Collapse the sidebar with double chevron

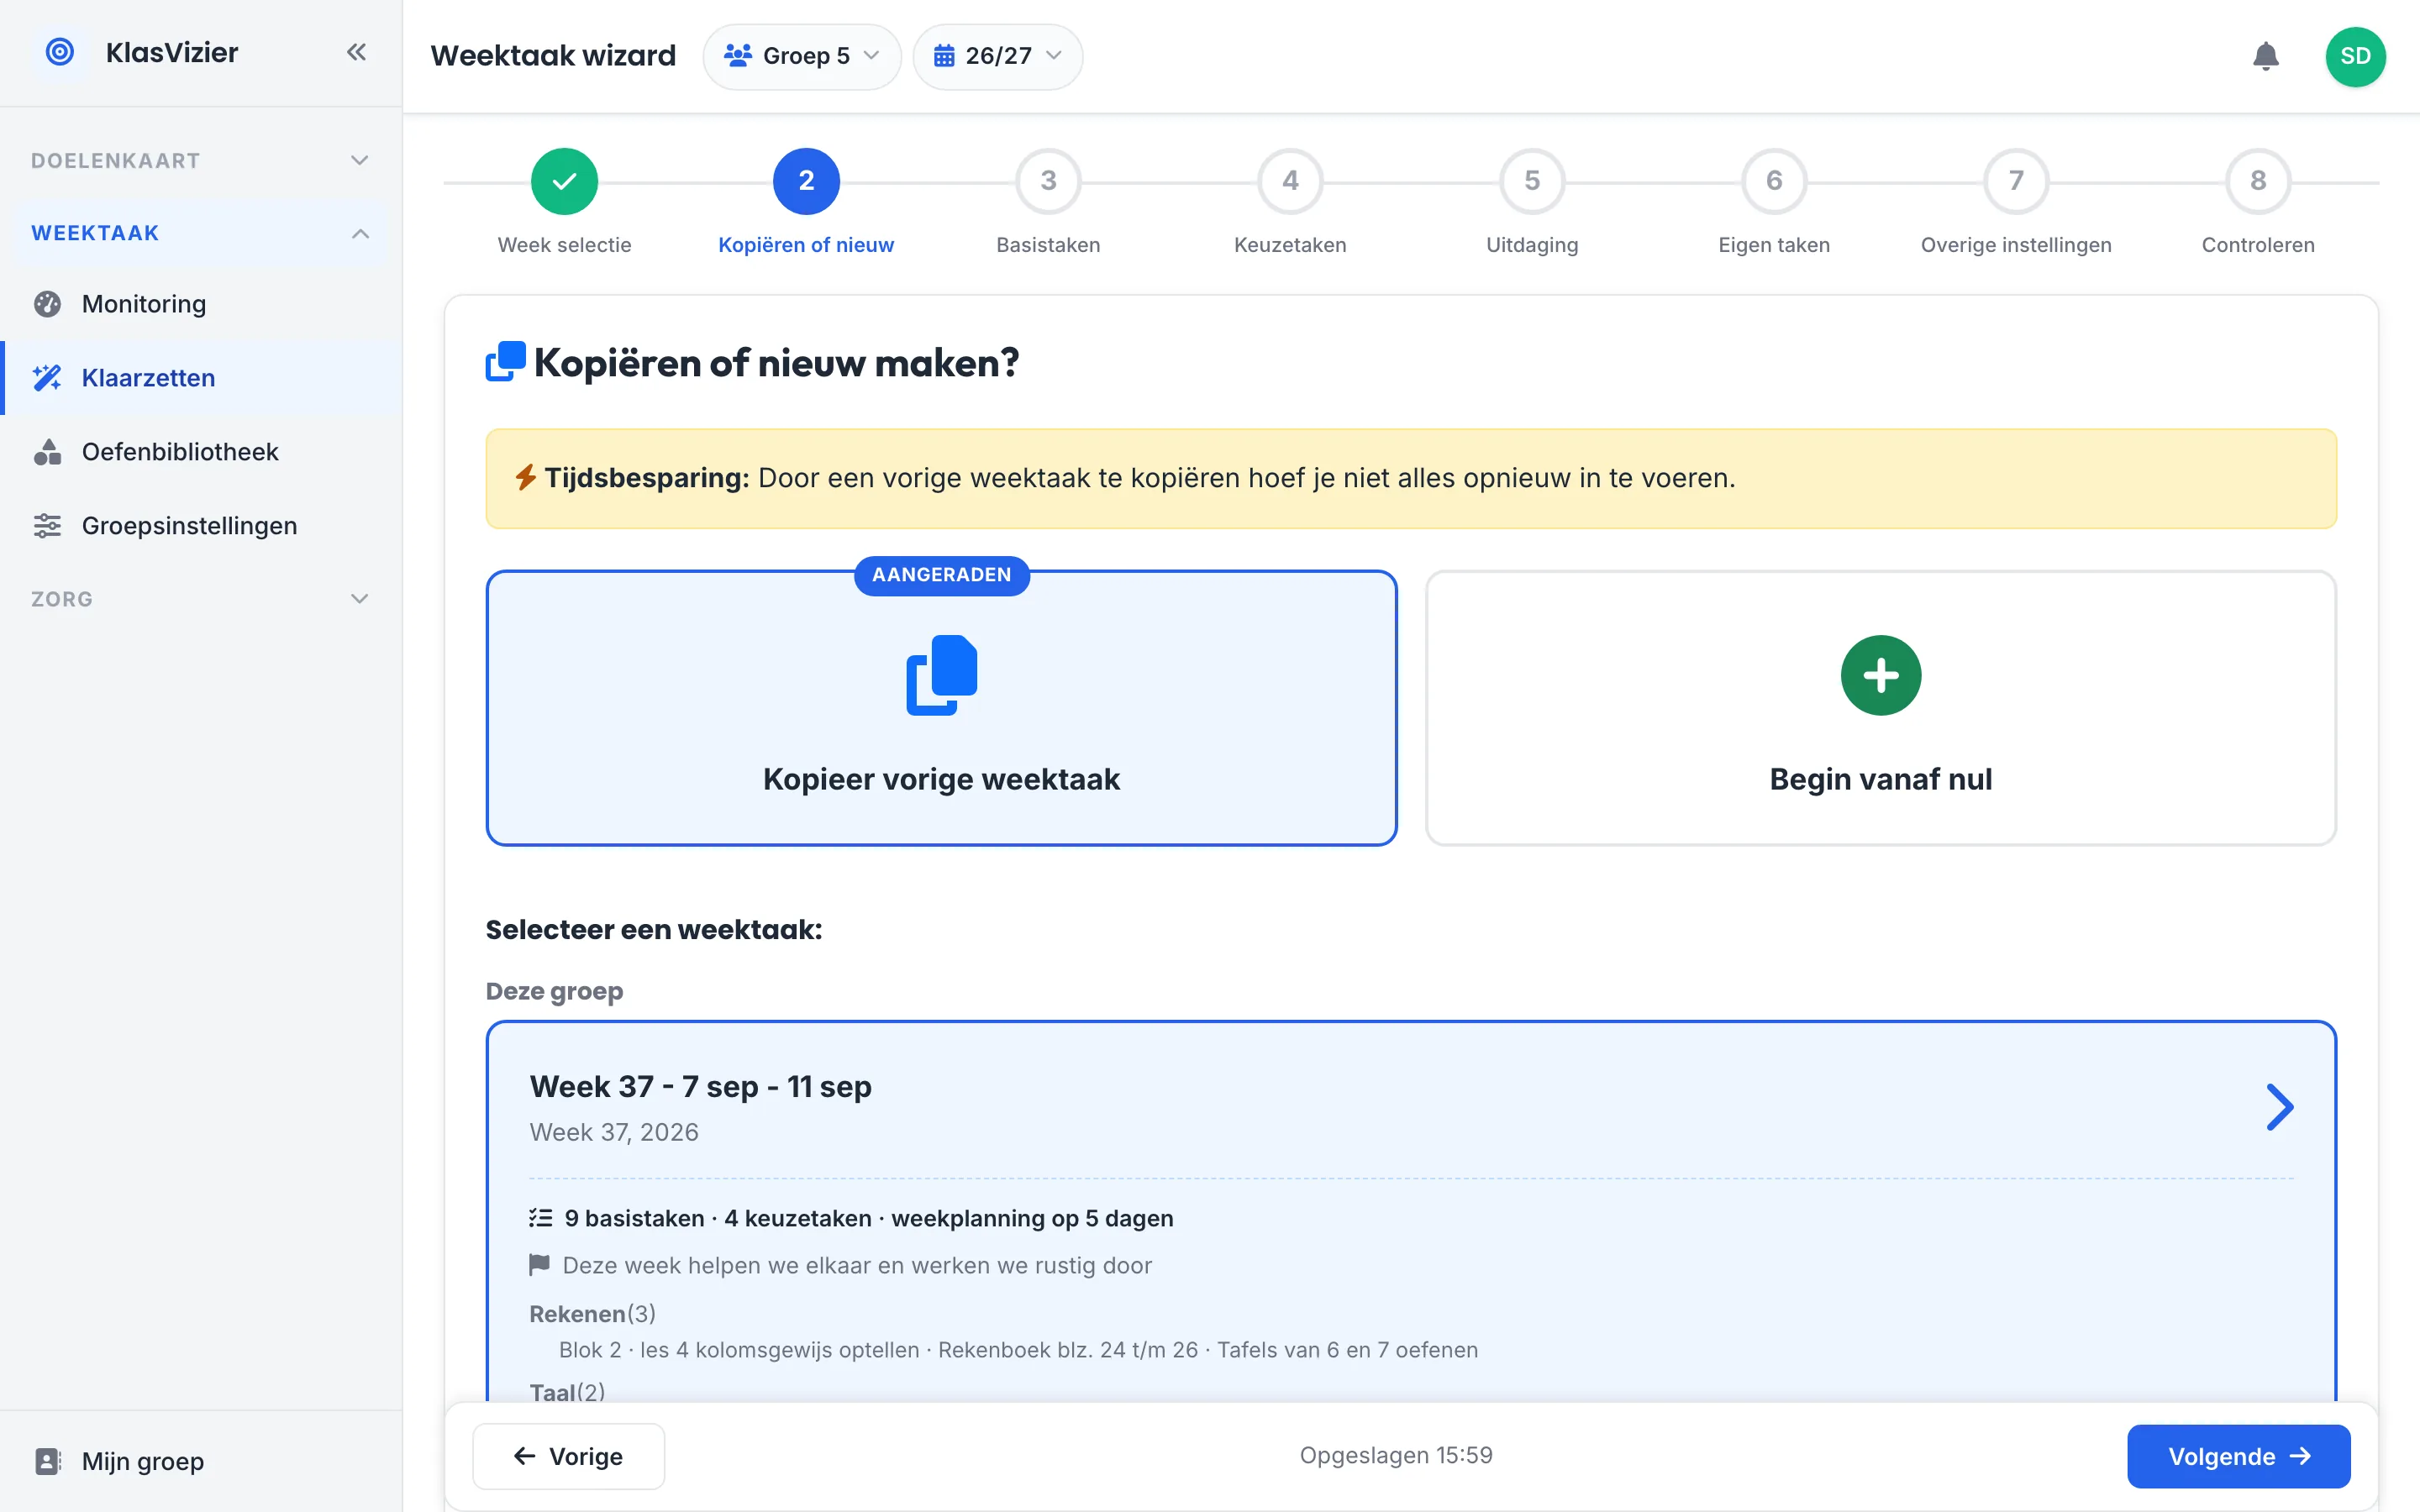[x=356, y=52]
